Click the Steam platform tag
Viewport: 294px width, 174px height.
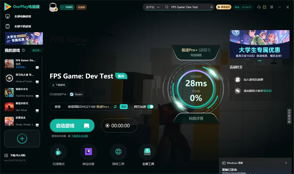tap(76, 94)
